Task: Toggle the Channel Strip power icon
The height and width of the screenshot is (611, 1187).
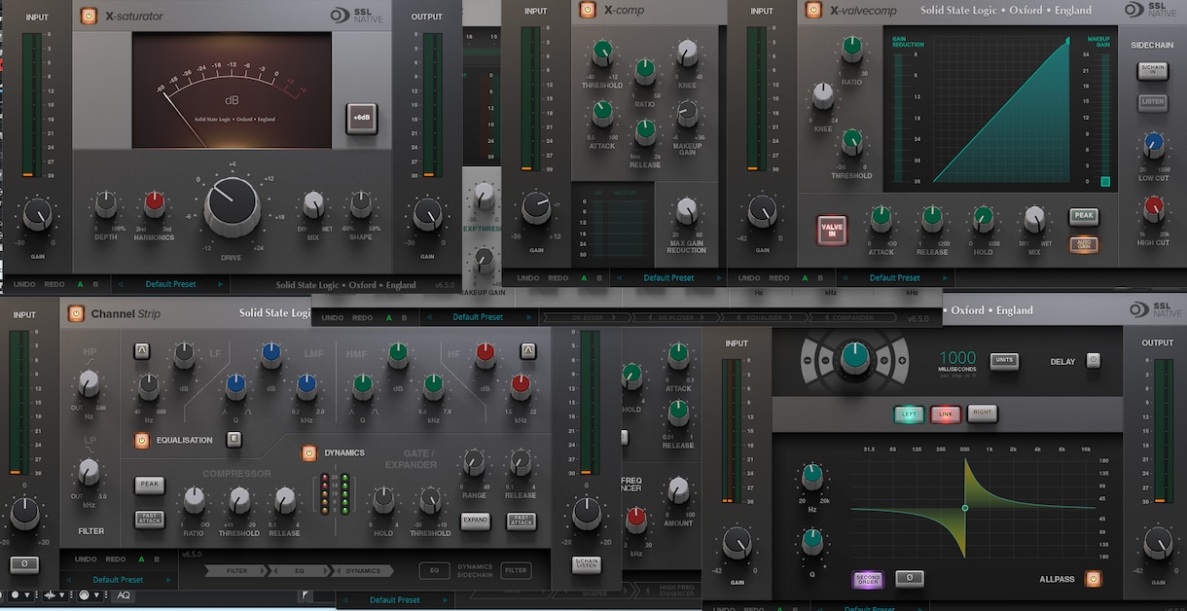Action: tap(76, 313)
